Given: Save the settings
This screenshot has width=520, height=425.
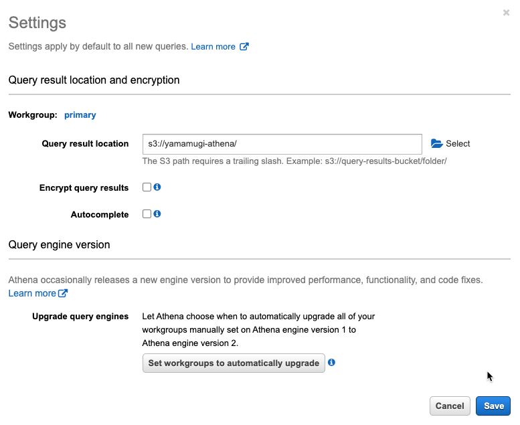Looking at the screenshot, I should tap(493, 406).
